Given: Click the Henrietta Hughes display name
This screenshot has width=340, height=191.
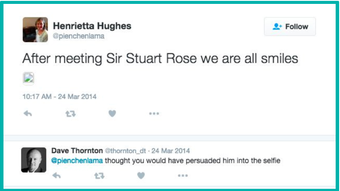Looking at the screenshot, I should tap(92, 26).
